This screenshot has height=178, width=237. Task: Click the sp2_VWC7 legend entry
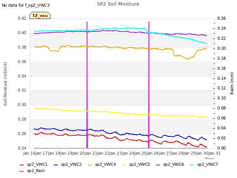click(x=204, y=165)
